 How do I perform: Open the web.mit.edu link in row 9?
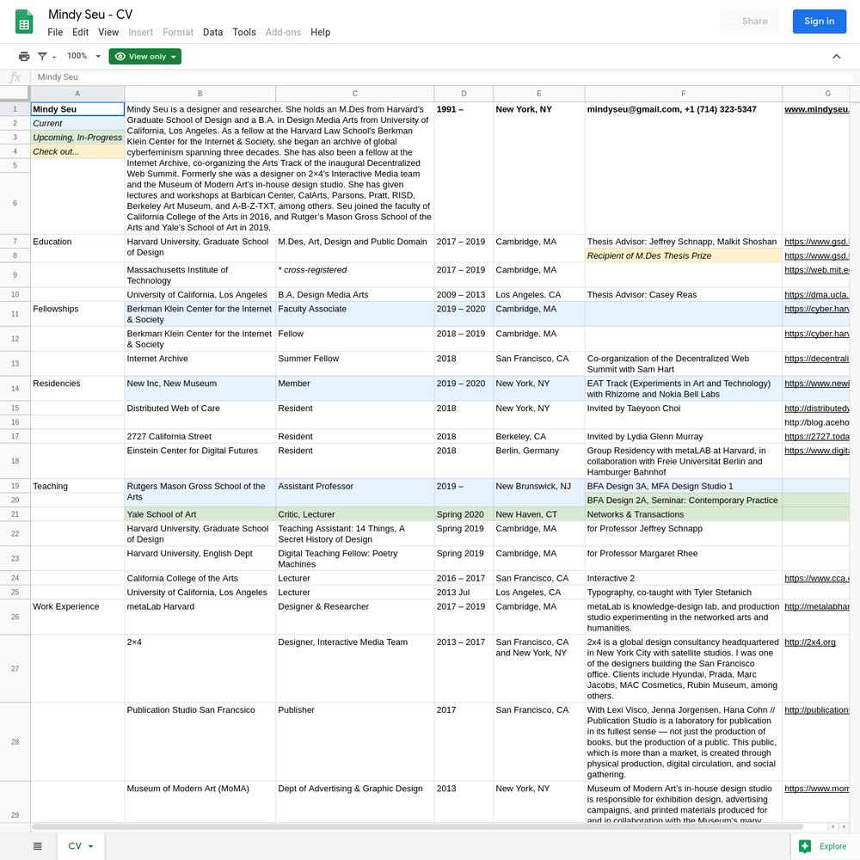click(817, 270)
